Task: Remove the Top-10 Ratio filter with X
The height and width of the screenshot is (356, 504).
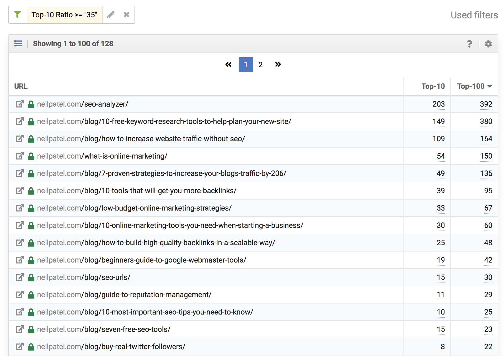Action: pyautogui.click(x=126, y=15)
